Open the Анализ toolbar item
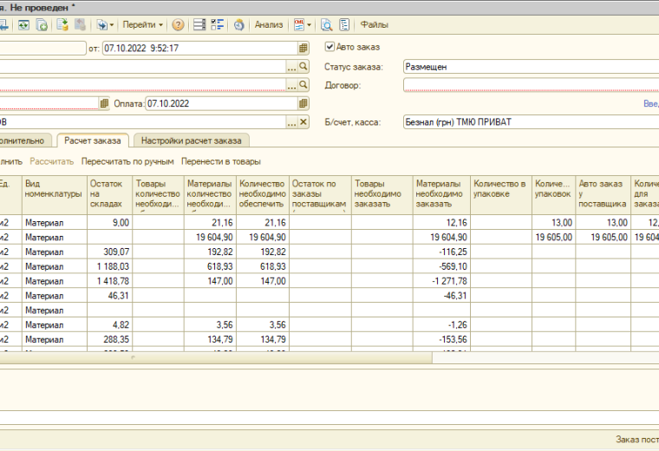 pos(268,25)
